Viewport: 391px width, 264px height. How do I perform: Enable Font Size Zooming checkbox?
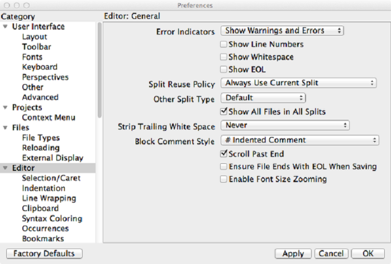224,179
